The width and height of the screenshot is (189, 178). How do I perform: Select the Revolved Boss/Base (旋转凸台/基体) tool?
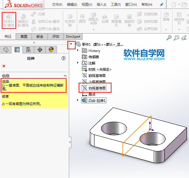23,20
